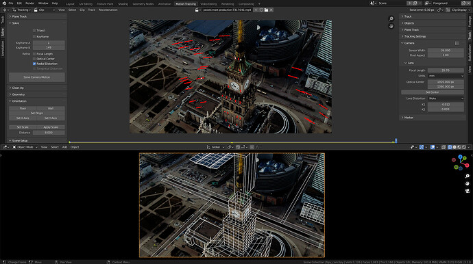Click the 3D viewport zoom magnifier icon

[x=468, y=176]
